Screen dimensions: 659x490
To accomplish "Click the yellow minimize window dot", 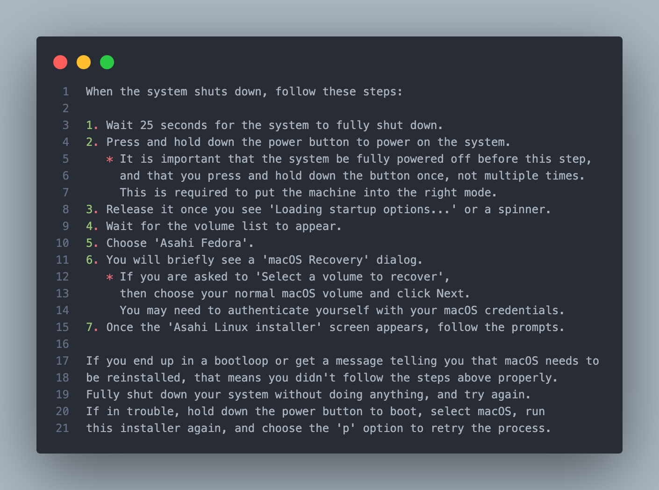I will (84, 62).
